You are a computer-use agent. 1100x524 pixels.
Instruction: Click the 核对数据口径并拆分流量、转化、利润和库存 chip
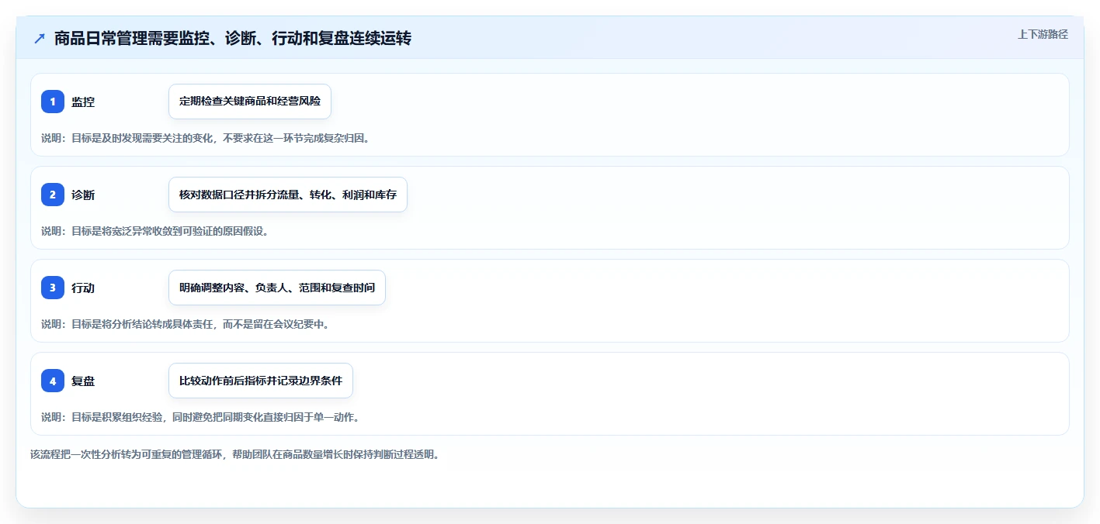[x=288, y=195]
